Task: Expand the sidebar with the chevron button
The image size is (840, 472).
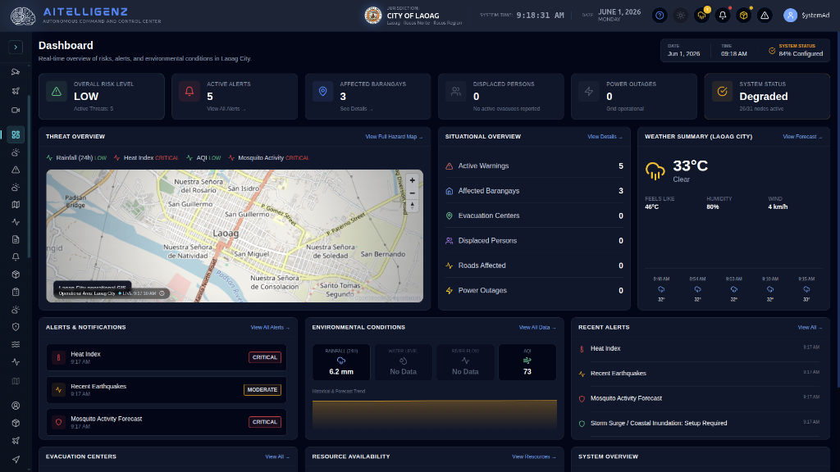Action: coord(16,47)
